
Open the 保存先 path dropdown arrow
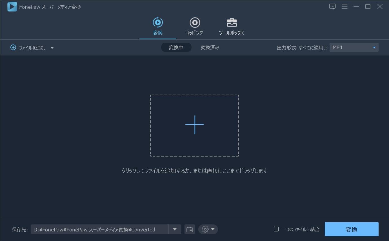(175, 229)
